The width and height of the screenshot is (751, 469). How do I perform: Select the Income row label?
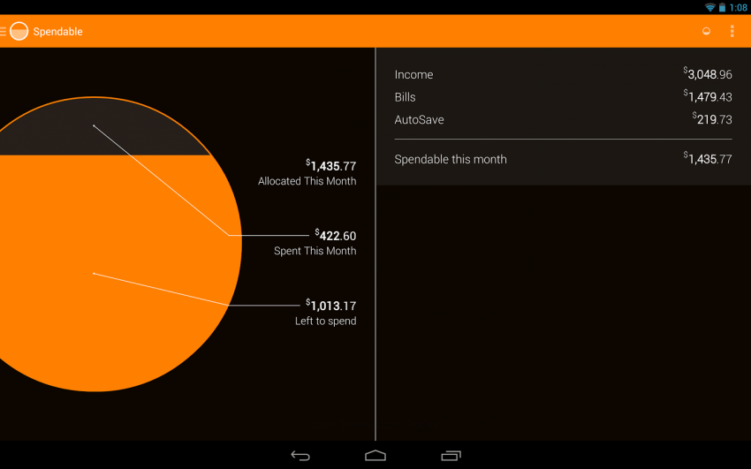(x=413, y=75)
